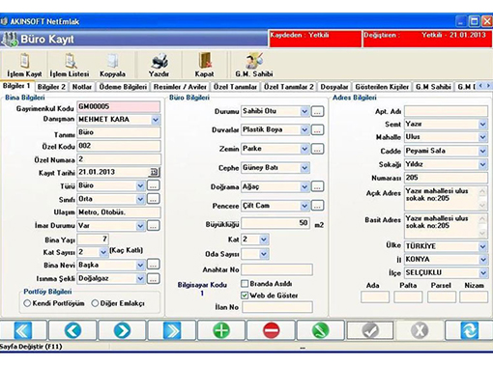Viewport: 493px width, 367px height.
Task: Check the Branda Asıldı checkbox
Action: coord(245,284)
